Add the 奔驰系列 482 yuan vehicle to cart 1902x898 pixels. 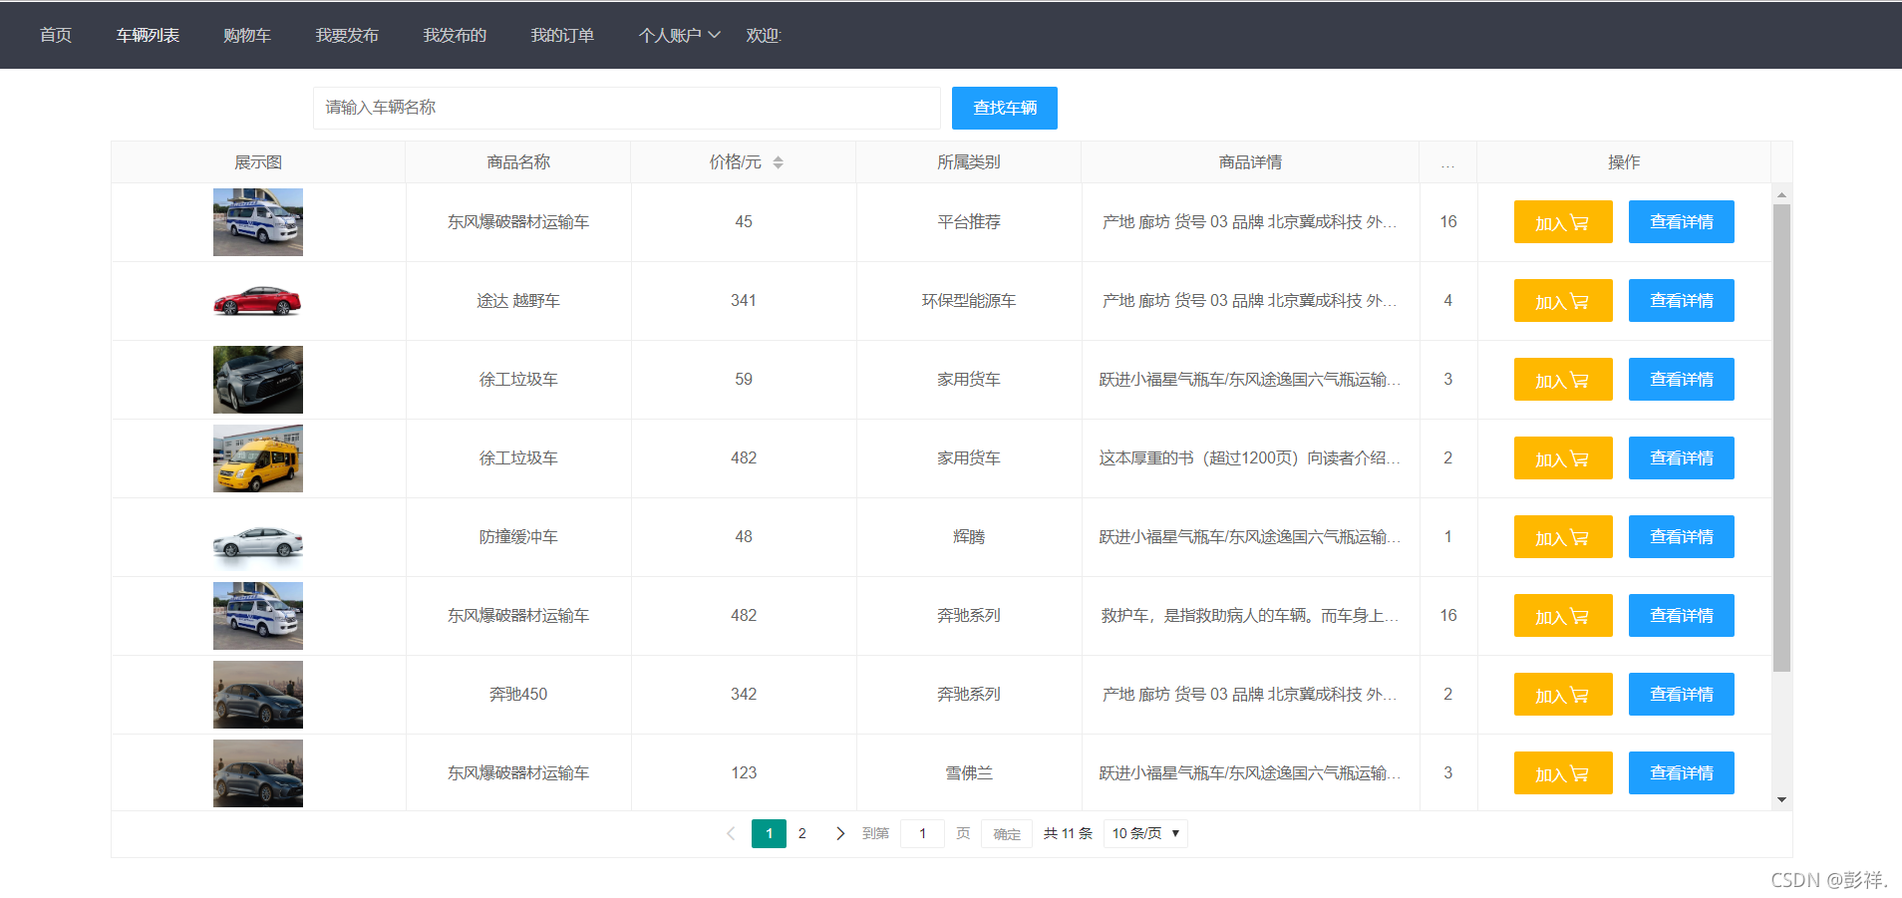click(1563, 616)
